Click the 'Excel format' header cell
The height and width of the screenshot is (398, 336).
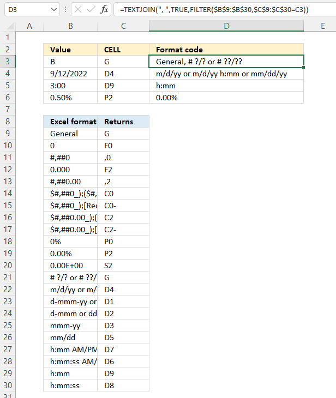70,122
